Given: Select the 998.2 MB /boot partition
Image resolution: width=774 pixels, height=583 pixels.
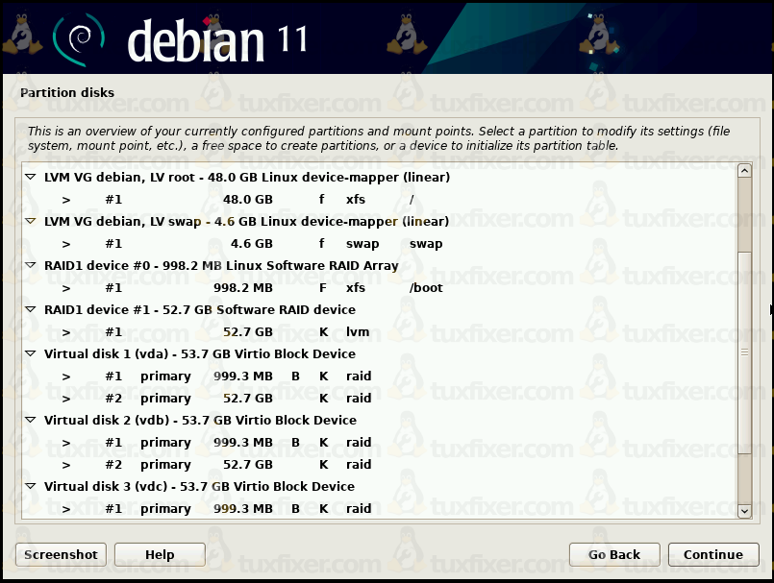Looking at the screenshot, I should (x=240, y=288).
